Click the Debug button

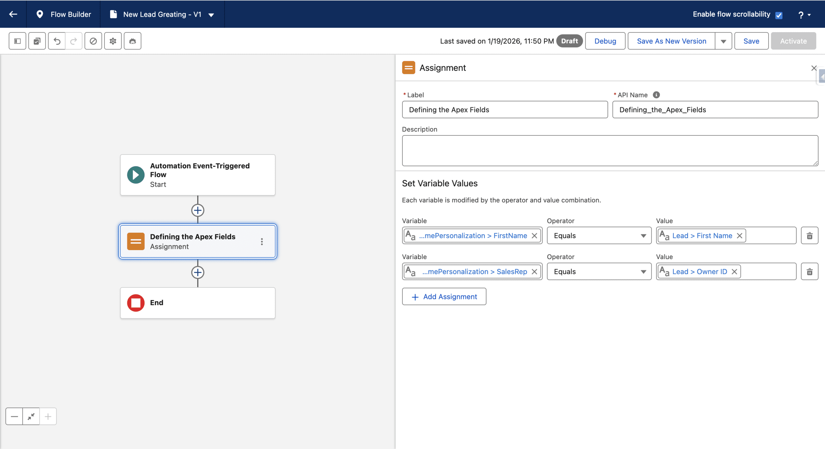[605, 41]
